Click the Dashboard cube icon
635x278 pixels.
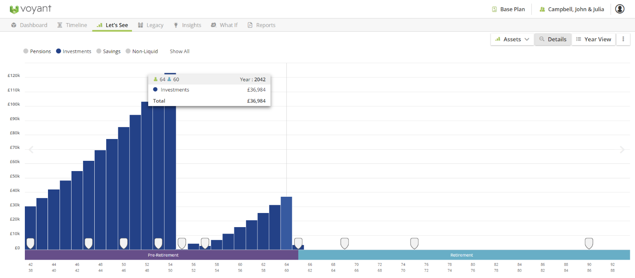[14, 25]
